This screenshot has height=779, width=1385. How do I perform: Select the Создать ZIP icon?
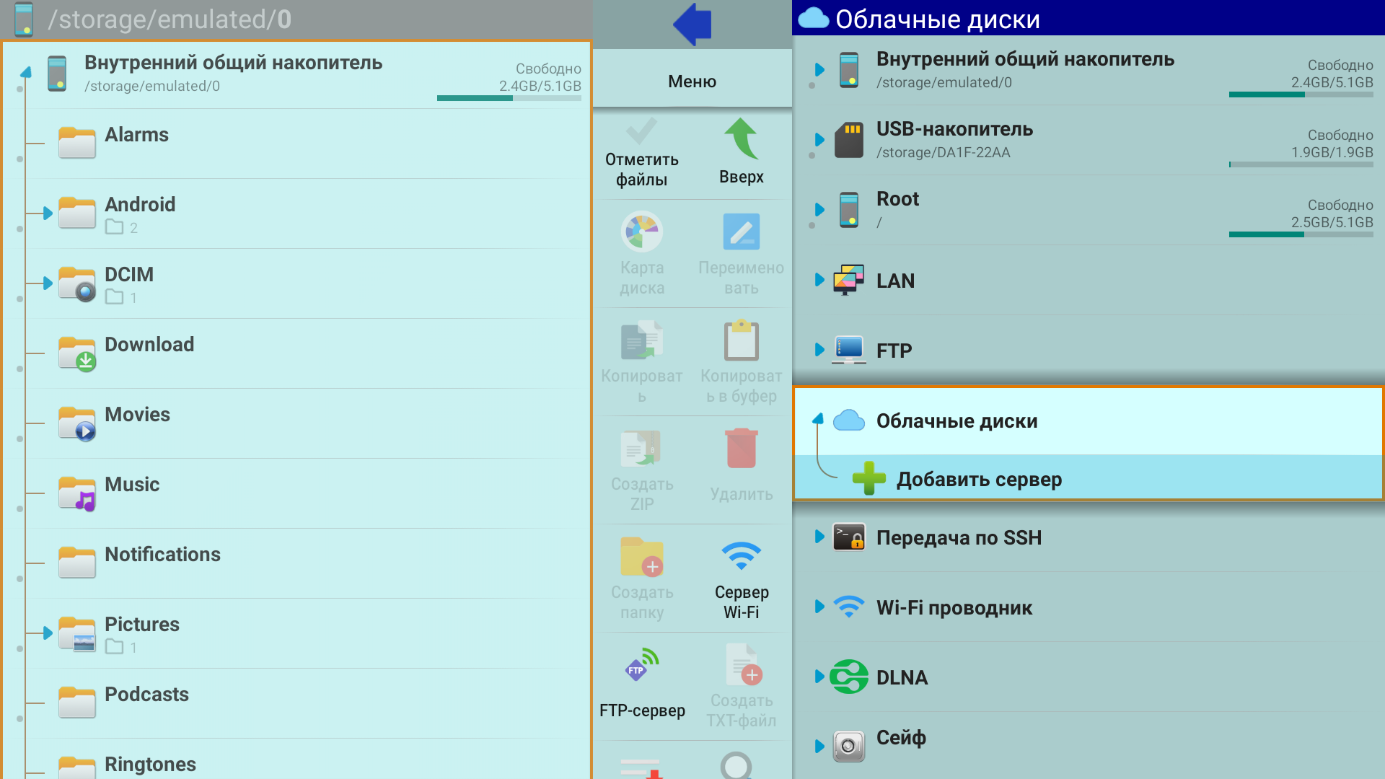(641, 448)
